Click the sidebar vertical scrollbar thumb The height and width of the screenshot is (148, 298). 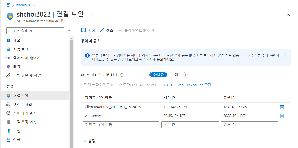[71, 94]
